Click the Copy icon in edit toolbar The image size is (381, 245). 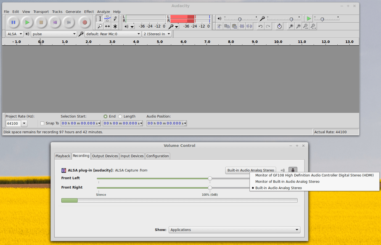tap(227, 26)
